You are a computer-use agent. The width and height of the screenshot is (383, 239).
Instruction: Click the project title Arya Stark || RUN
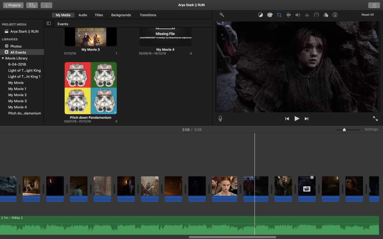(191, 5)
